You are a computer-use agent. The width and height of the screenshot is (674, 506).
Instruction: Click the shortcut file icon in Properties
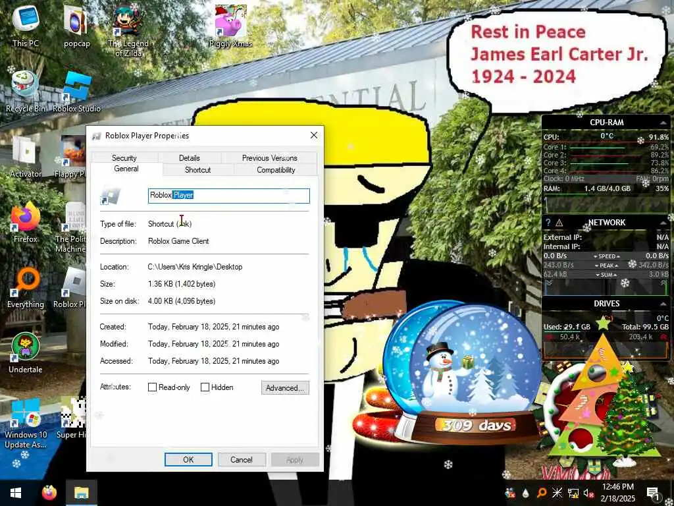click(x=111, y=195)
